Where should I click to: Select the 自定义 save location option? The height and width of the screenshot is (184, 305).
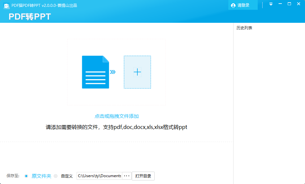click(56, 176)
